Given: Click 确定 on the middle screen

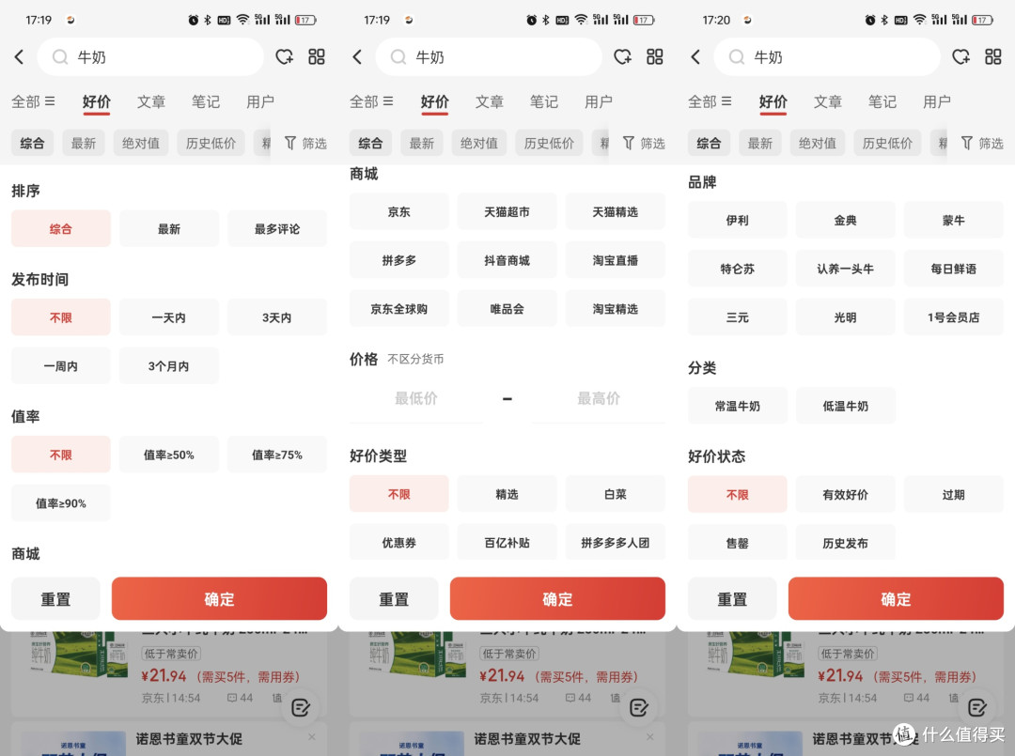Looking at the screenshot, I should (557, 599).
